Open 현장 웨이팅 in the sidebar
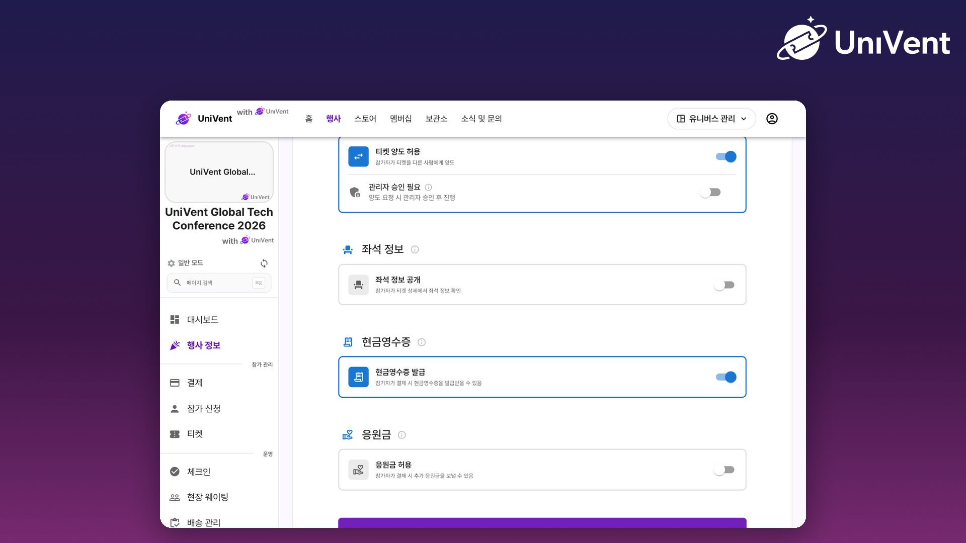966x543 pixels. 219,497
